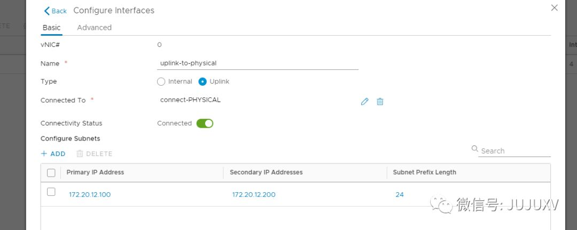Click the Name input field
Viewport: 577px width, 230px height.
point(259,63)
